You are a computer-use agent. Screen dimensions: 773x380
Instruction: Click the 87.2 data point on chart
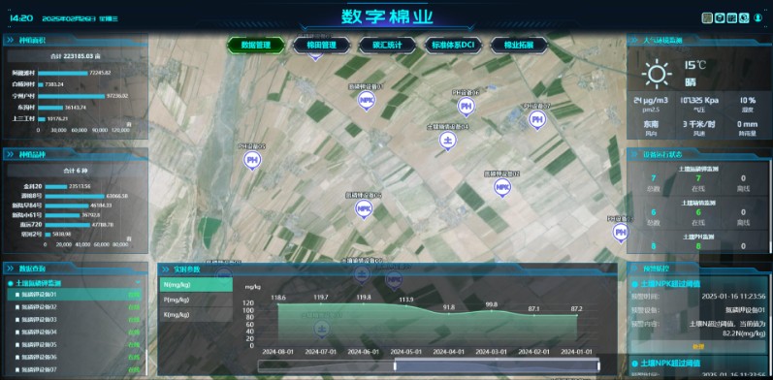(576, 315)
